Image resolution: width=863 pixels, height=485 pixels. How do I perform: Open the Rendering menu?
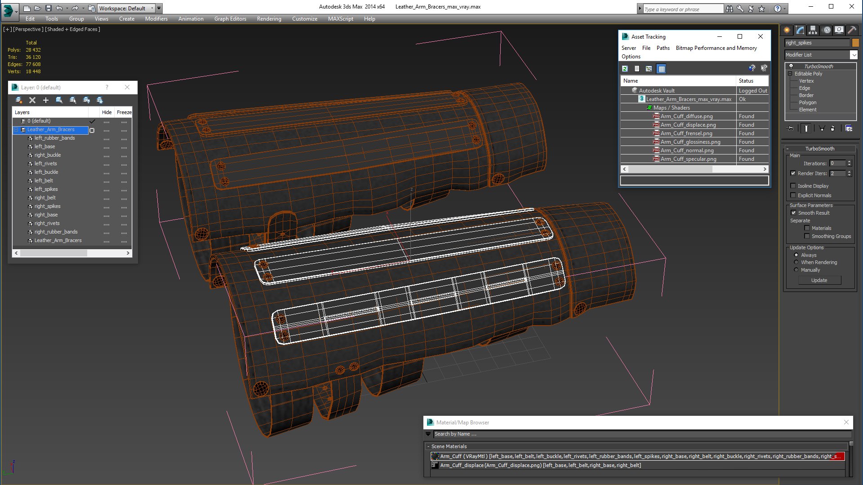click(269, 19)
